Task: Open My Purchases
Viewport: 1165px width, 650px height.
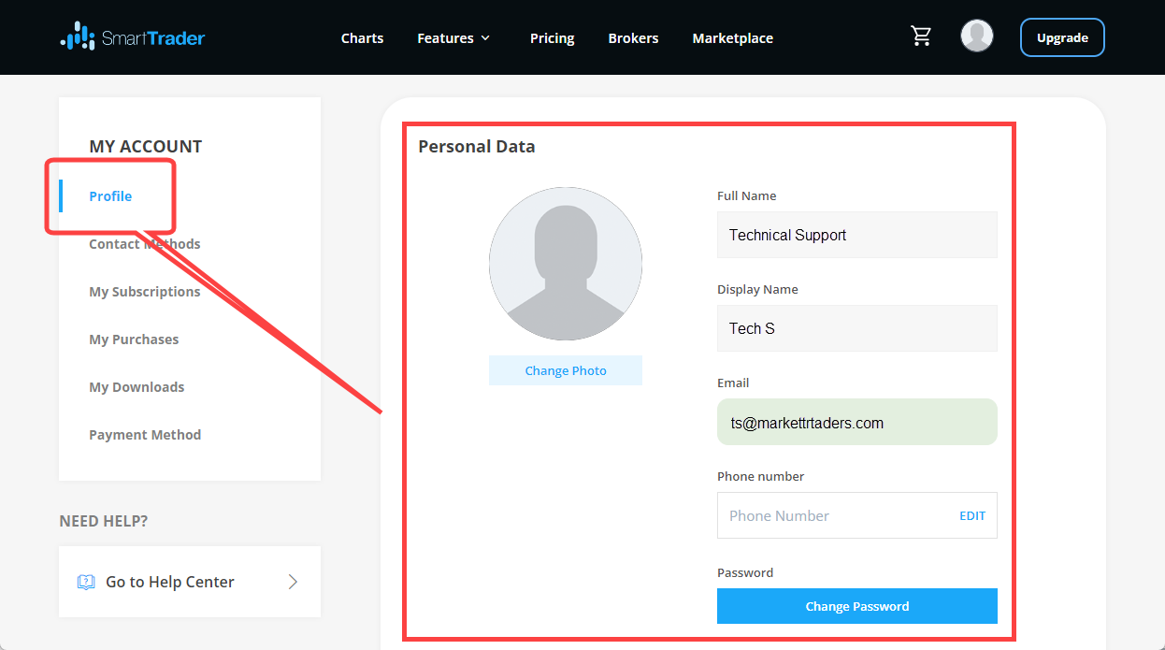Action: (134, 339)
